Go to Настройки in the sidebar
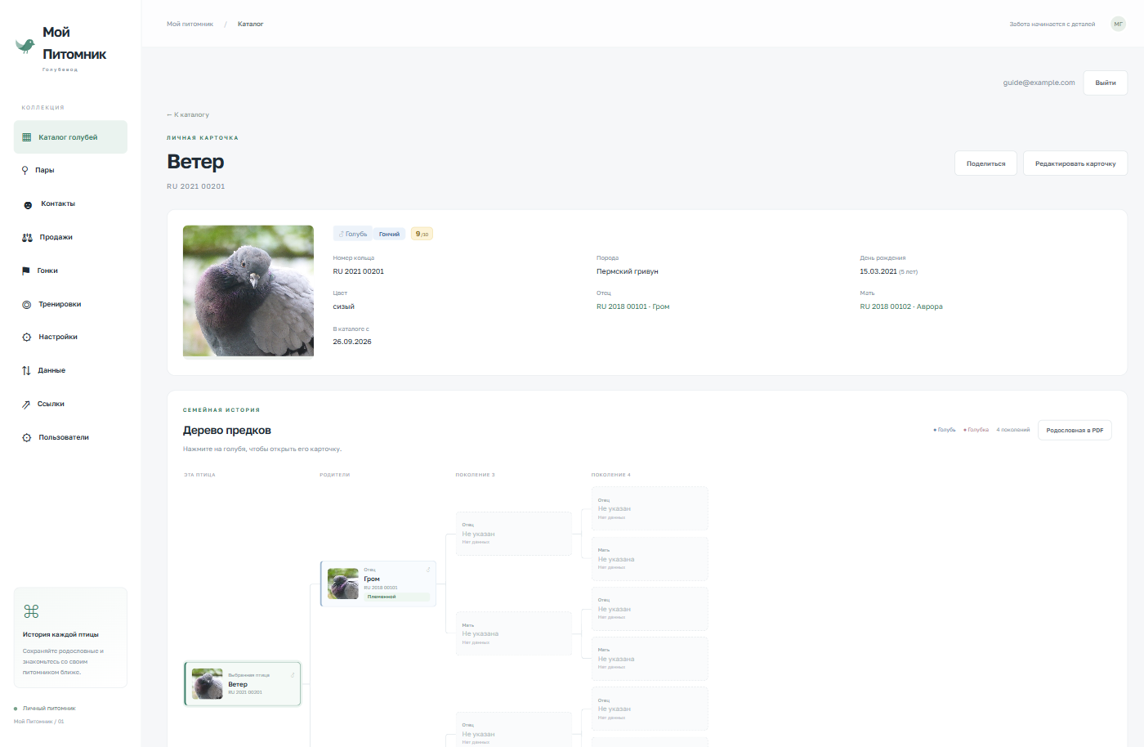 coord(70,337)
